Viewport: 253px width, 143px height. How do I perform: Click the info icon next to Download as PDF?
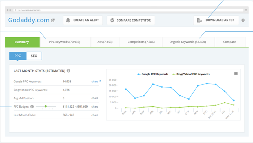(x=243, y=20)
